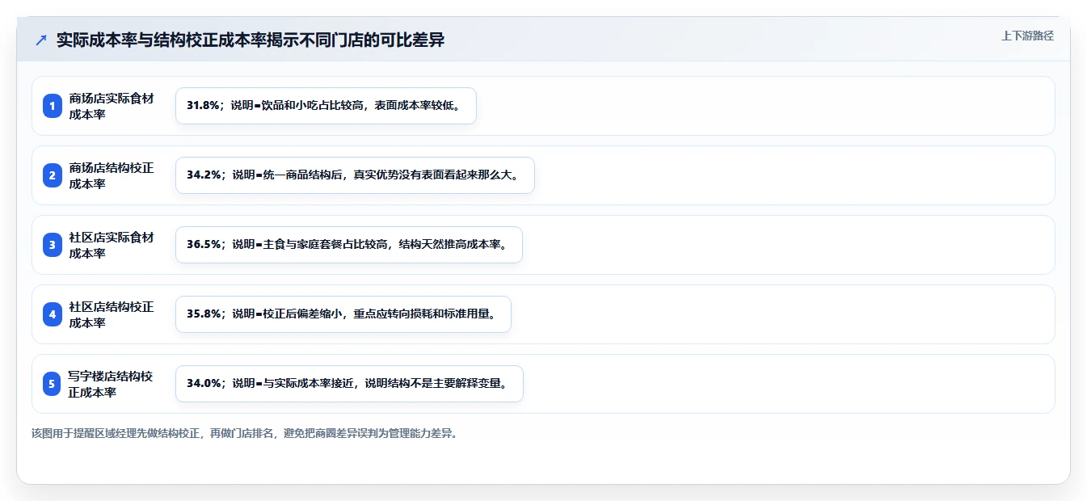Click the arrow icon beside the title
Image resolution: width=1087 pixels, height=501 pixels.
pyautogui.click(x=40, y=40)
